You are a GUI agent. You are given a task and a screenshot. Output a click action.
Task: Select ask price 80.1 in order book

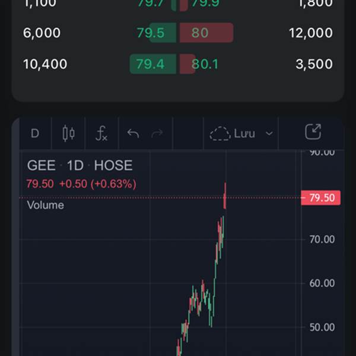205,64
